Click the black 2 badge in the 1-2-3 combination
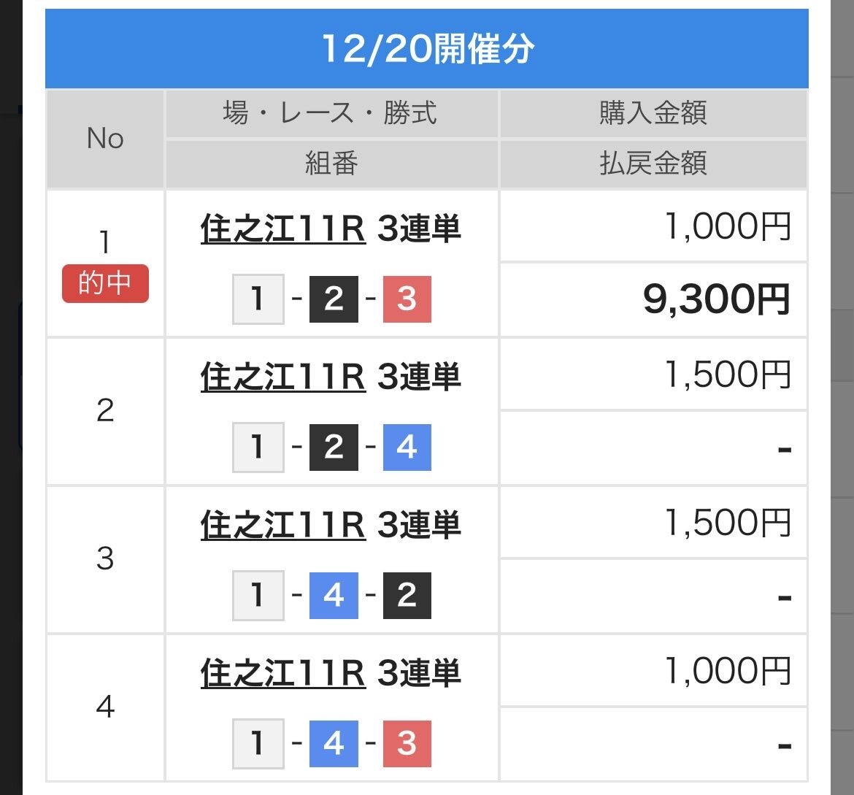This screenshot has width=854, height=795. tap(334, 299)
